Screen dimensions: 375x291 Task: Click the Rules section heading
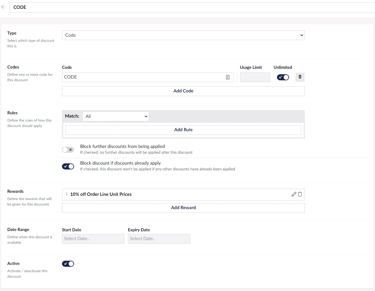point(12,113)
